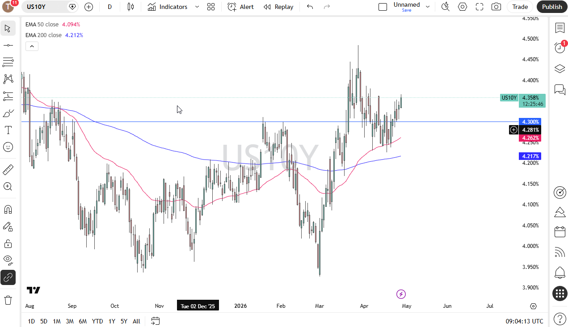Open the TradingView logo link
Viewport: 568px width, 327px height.
coord(34,290)
